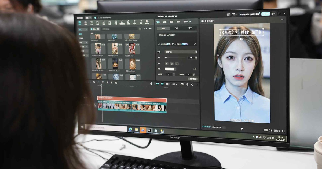Select the Fancy Text (花字) sub-tab

coord(190,28)
